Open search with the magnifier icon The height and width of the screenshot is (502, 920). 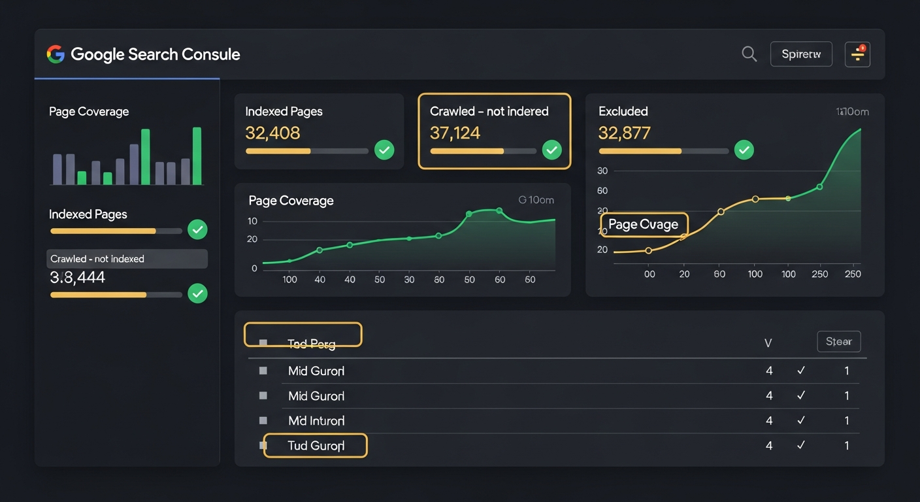point(749,54)
